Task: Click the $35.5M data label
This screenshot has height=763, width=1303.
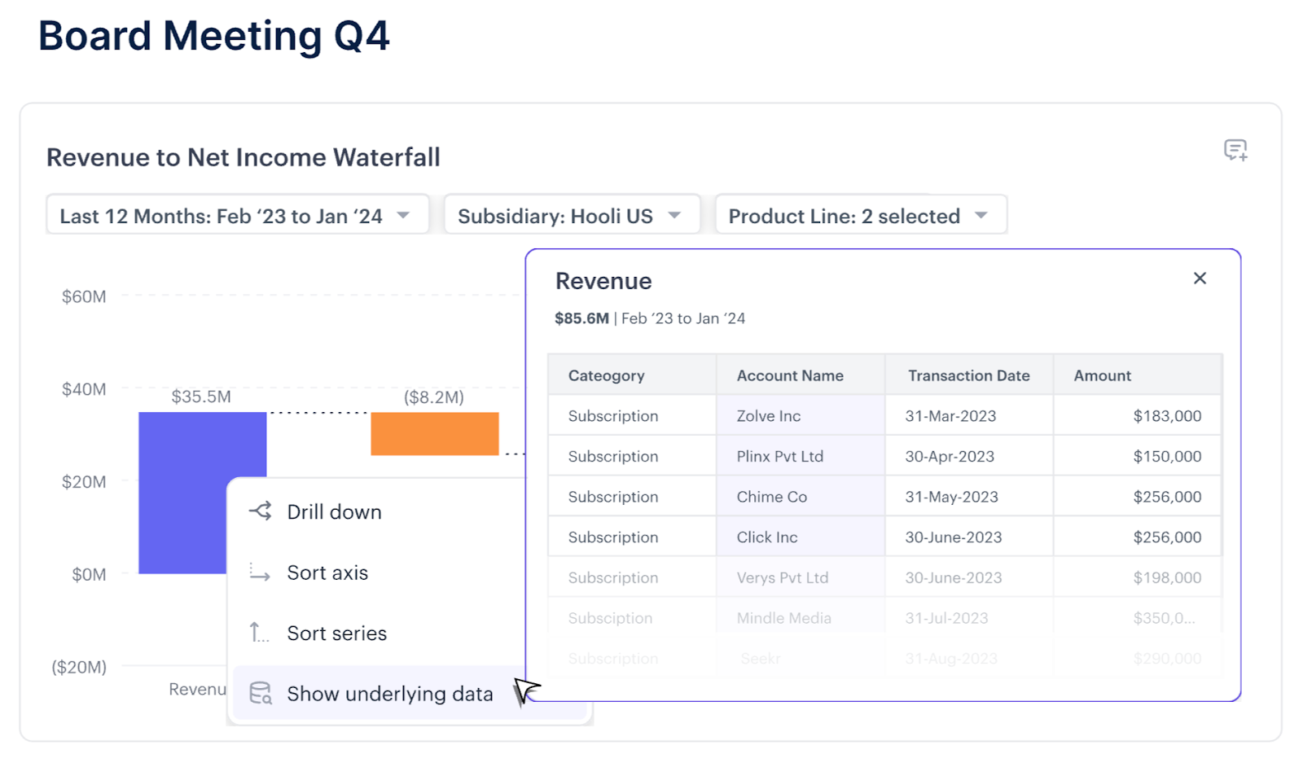Action: (202, 397)
